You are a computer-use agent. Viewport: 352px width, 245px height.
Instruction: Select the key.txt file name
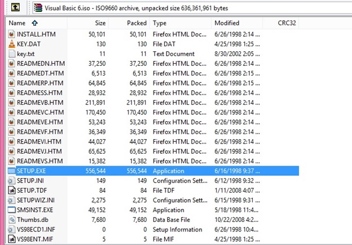(x=25, y=54)
